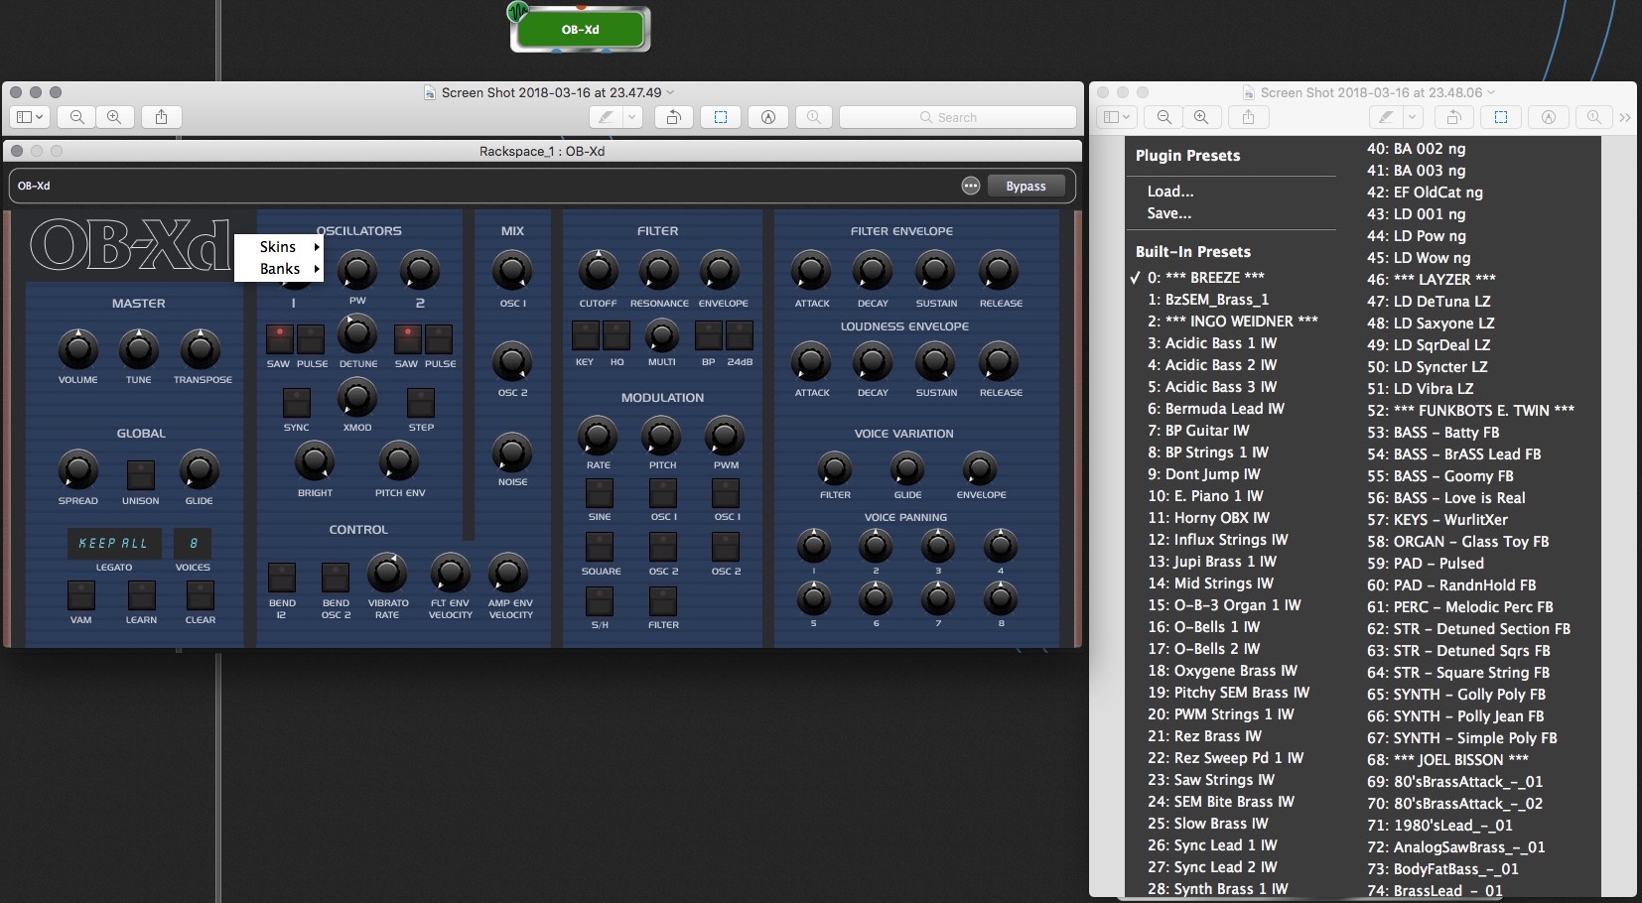
Task: Click the RESONANCE knob
Action: (x=659, y=270)
